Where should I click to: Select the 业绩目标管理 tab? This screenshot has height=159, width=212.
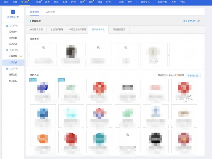pyautogui.click(x=57, y=29)
